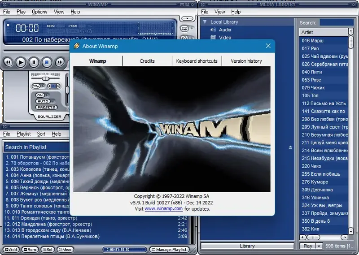Open Options menu in Winamp
359x255 pixels.
click(39, 12)
